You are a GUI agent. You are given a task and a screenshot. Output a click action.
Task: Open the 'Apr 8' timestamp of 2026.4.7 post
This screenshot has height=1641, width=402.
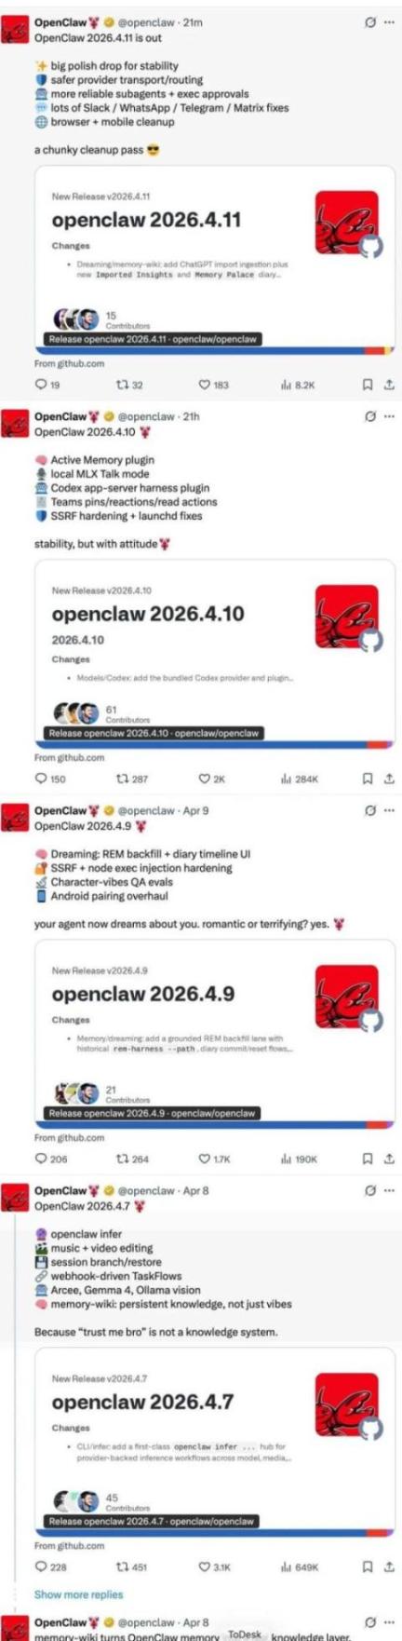tap(195, 1190)
